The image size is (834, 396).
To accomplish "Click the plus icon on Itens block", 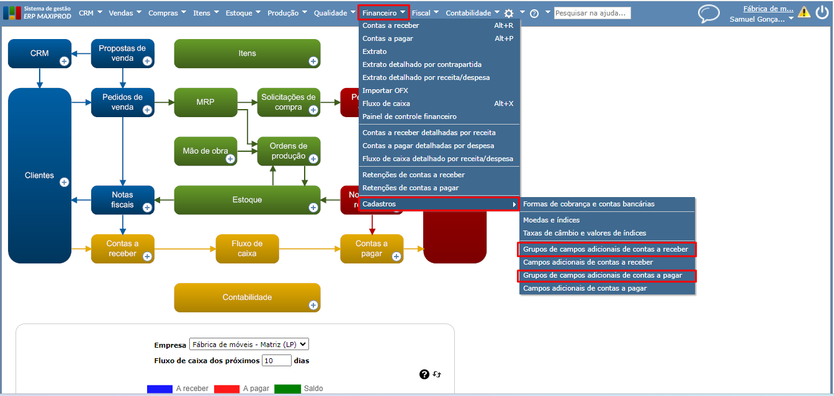I will [x=313, y=61].
